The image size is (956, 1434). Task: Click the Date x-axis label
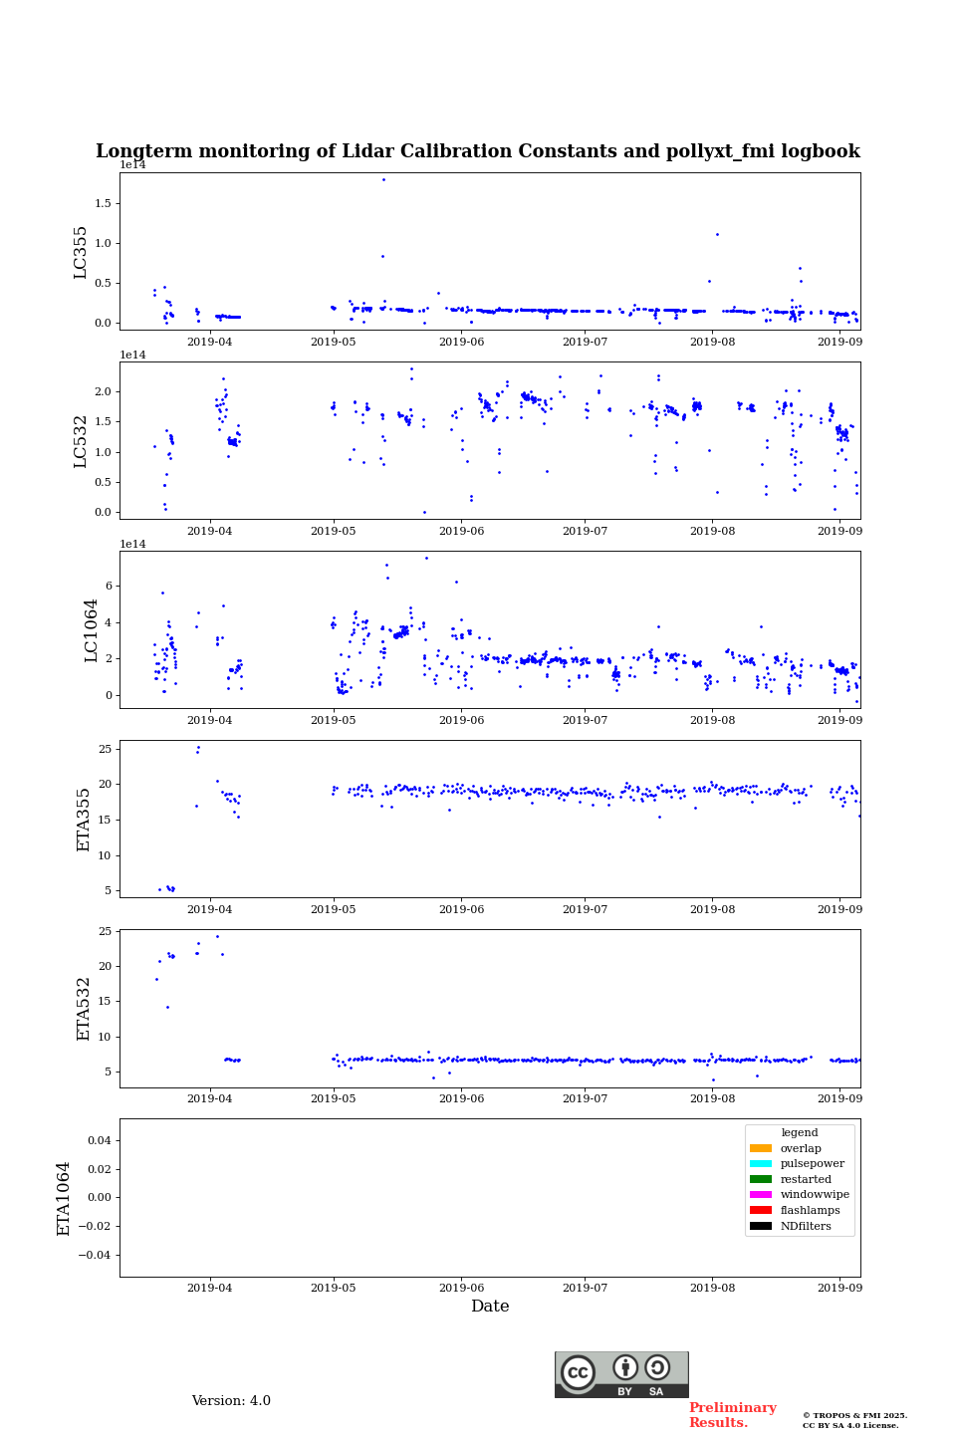tap(490, 1307)
